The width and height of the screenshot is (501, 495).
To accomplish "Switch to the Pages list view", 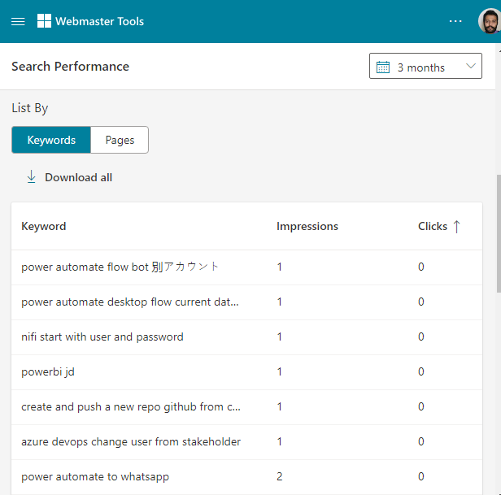I will coord(120,140).
